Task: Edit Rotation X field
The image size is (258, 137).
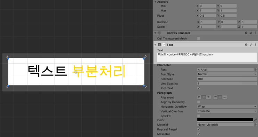Action: tap(208, 22)
